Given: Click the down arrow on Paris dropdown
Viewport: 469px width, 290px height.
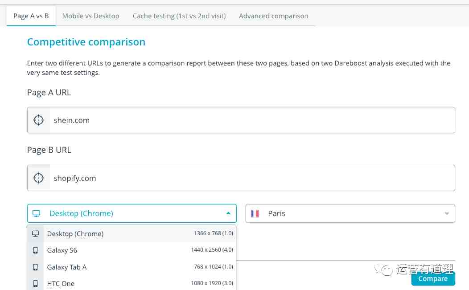Looking at the screenshot, I should click(x=447, y=213).
